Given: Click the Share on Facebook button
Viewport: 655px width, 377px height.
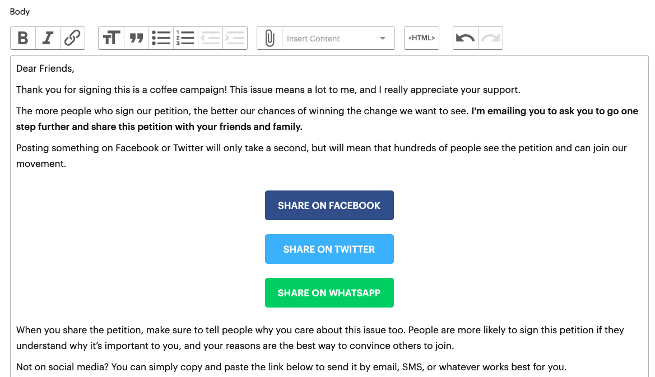Looking at the screenshot, I should click(329, 206).
